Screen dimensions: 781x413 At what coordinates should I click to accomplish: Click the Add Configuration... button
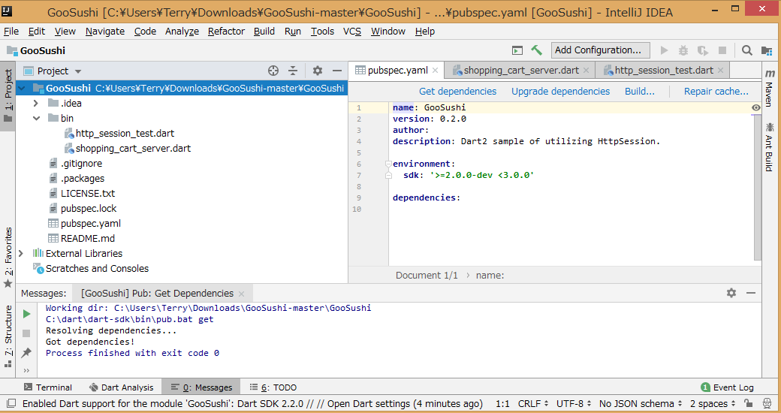pos(601,50)
